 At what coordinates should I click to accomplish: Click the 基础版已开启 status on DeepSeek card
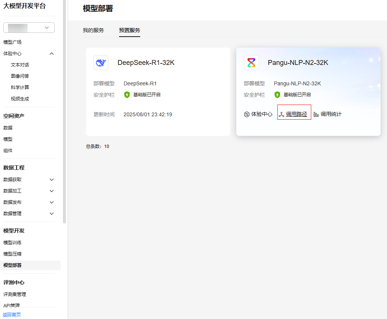click(147, 95)
